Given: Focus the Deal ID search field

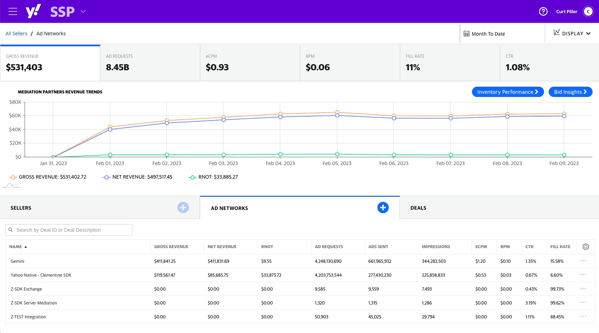Looking at the screenshot, I should [x=69, y=230].
